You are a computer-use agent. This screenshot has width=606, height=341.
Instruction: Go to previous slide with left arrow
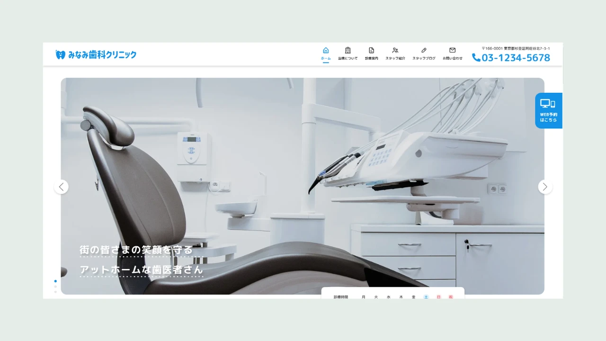pos(62,187)
